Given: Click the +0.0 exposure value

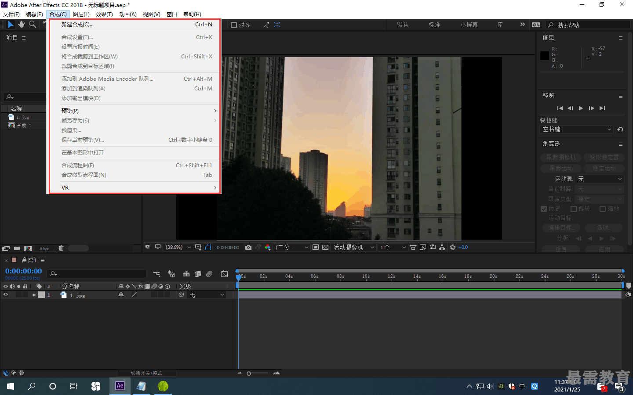Looking at the screenshot, I should [x=463, y=248].
